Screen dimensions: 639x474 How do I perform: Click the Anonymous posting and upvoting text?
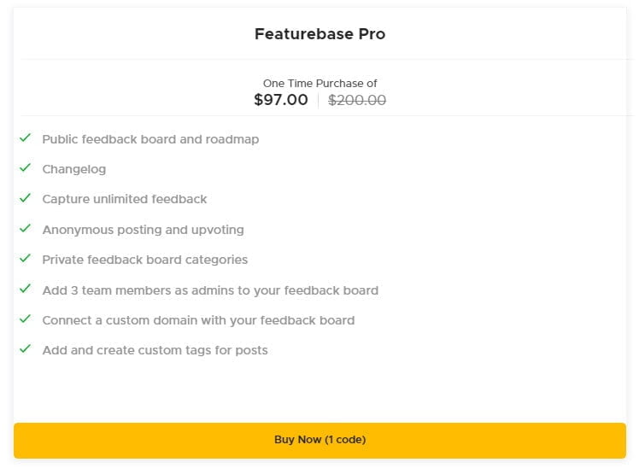pos(143,230)
